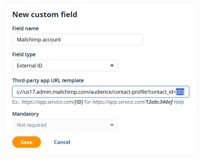Viewport: 202px width, 160px height.
Task: Open the Help link under URL template
Action: click(179, 102)
